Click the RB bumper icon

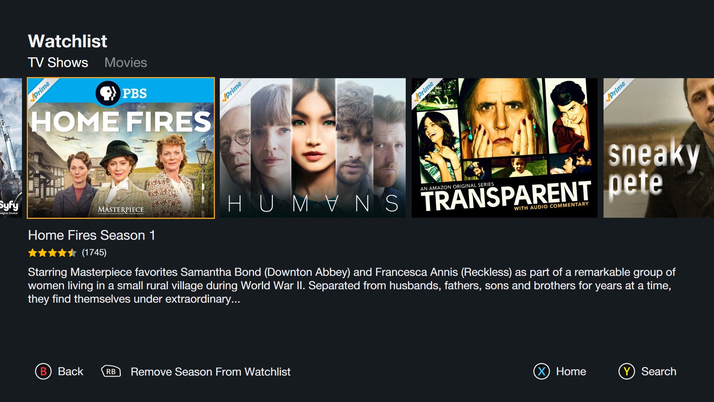111,371
